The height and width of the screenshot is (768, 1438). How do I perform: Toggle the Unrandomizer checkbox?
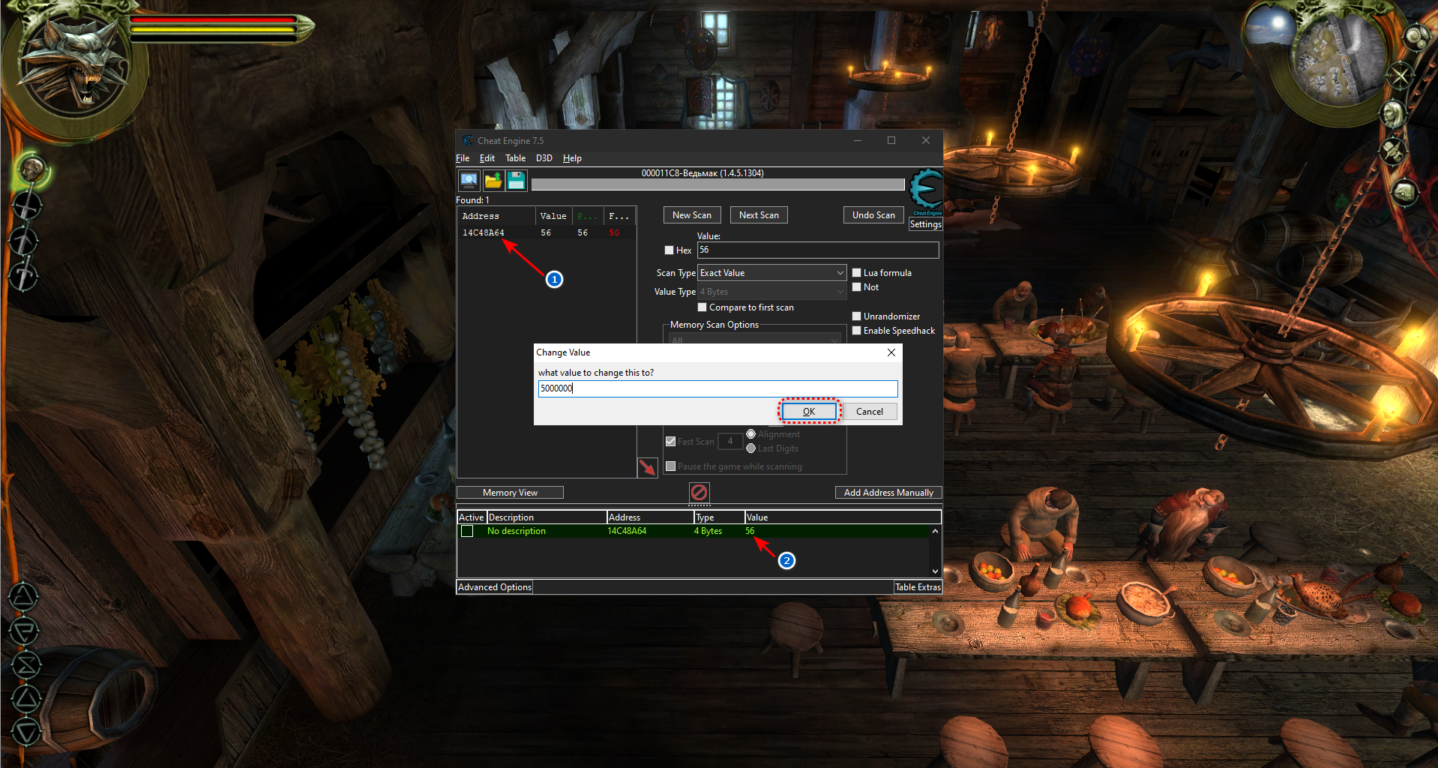tap(856, 316)
